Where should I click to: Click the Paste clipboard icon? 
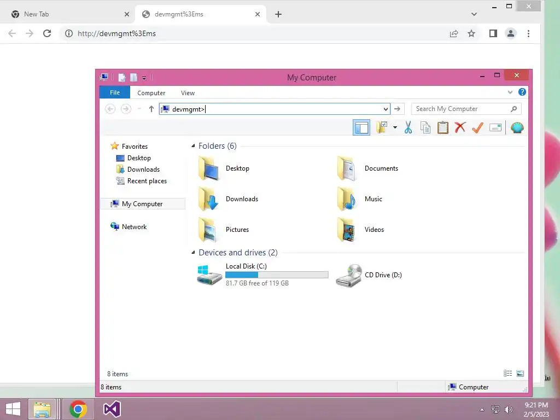[443, 127]
